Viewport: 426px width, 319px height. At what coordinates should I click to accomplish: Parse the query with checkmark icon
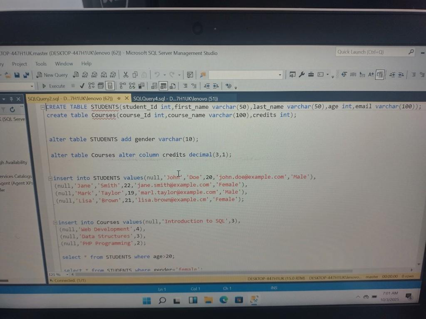point(82,86)
